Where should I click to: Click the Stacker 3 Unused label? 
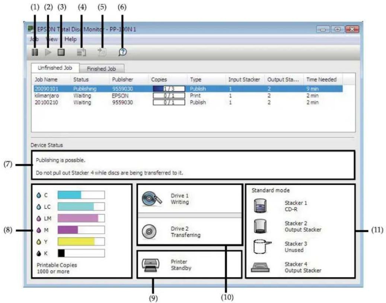coord(296,247)
